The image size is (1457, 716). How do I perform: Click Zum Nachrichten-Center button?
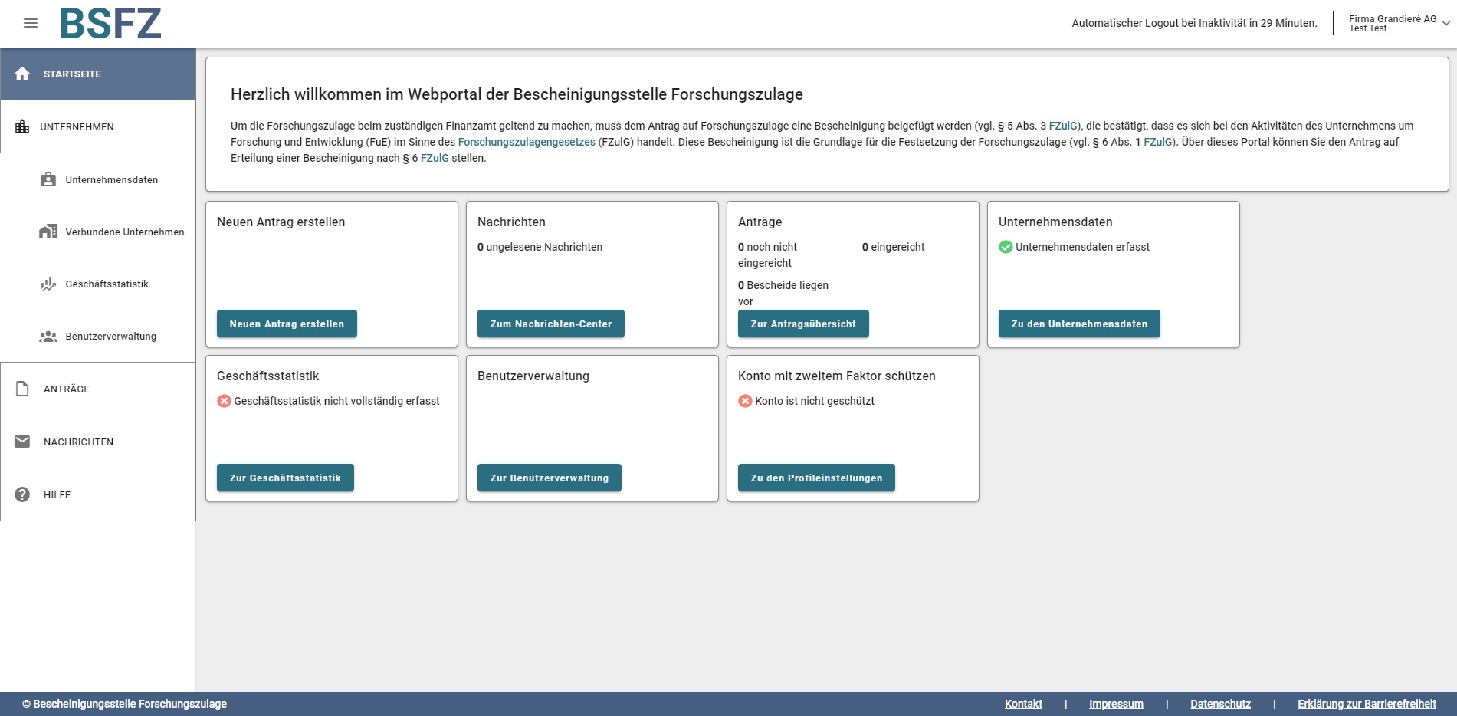(x=551, y=324)
